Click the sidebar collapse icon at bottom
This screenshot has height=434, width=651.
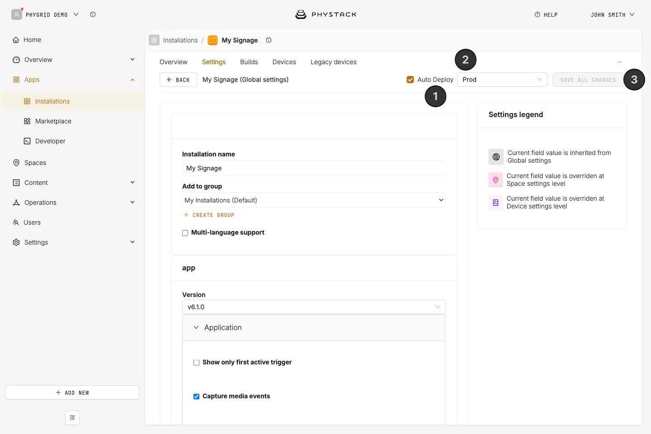coord(72,418)
